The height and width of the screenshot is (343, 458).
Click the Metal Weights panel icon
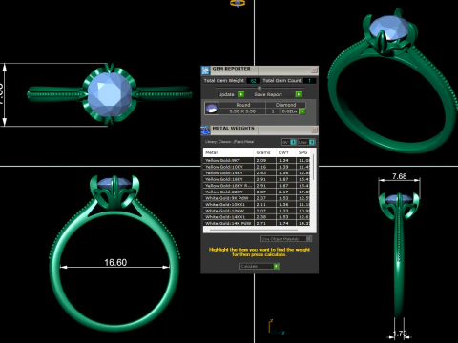click(205, 130)
